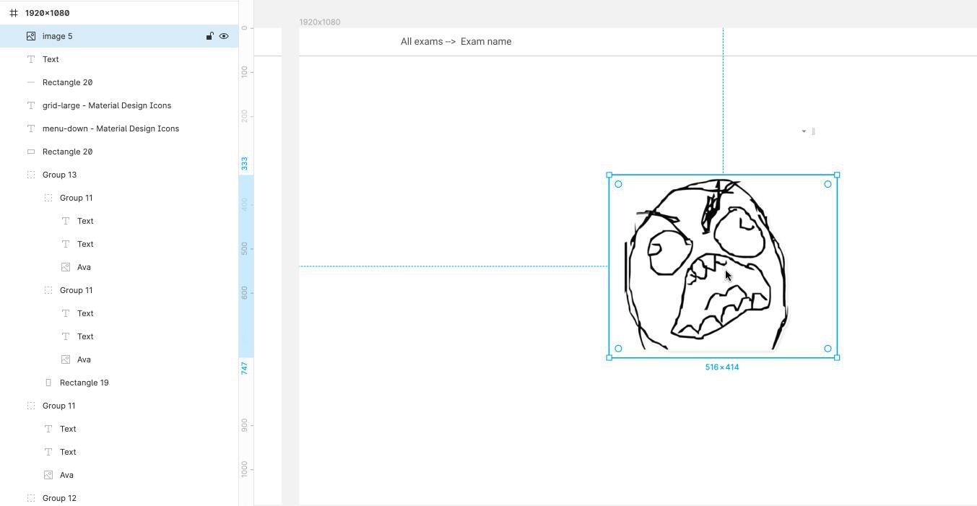Click the 1920x1080 frame label on canvas

click(320, 22)
